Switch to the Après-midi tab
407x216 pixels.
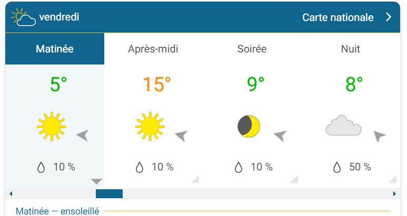click(x=153, y=49)
